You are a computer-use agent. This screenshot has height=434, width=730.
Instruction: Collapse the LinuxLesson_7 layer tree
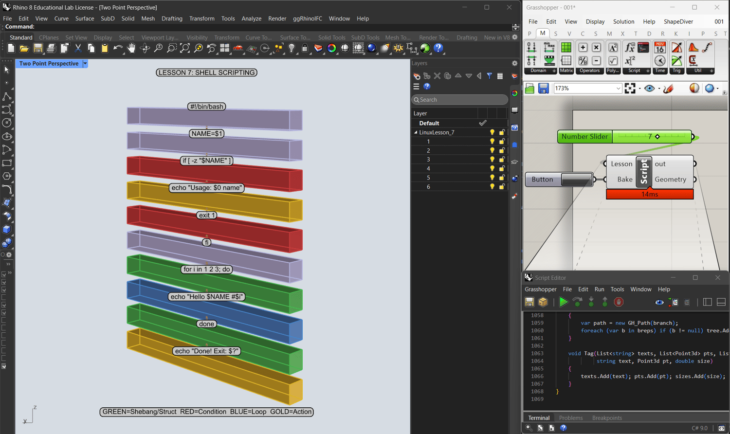point(416,132)
